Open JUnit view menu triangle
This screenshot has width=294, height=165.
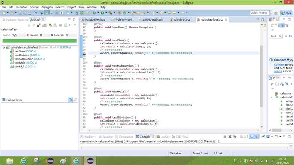pos(74,25)
